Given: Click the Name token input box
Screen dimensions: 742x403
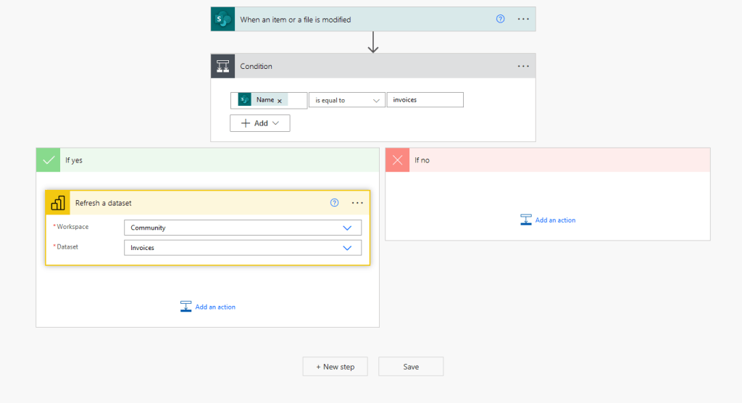Looking at the screenshot, I should tap(269, 101).
